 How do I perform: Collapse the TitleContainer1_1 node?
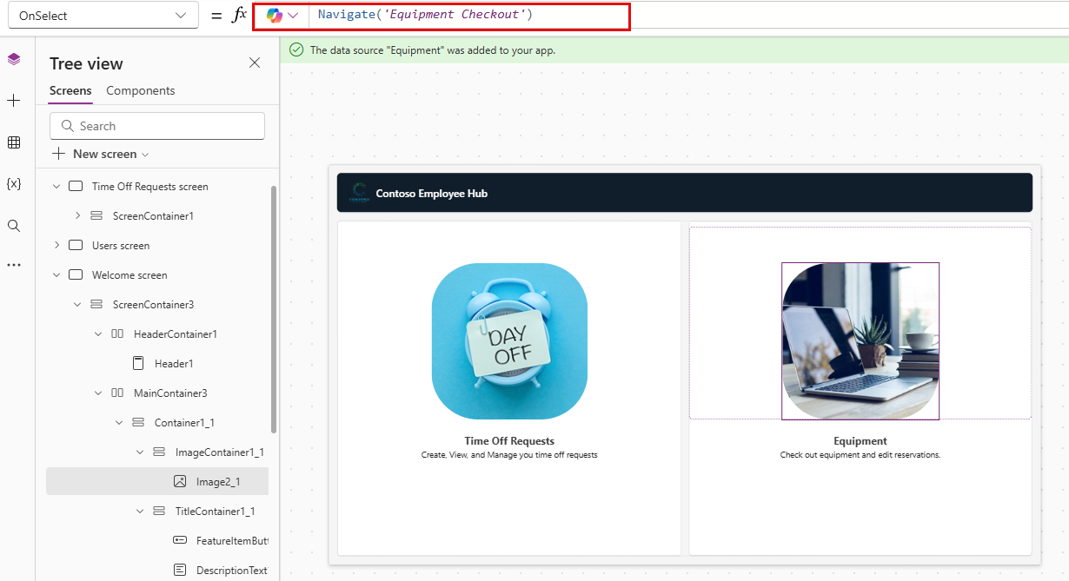140,512
